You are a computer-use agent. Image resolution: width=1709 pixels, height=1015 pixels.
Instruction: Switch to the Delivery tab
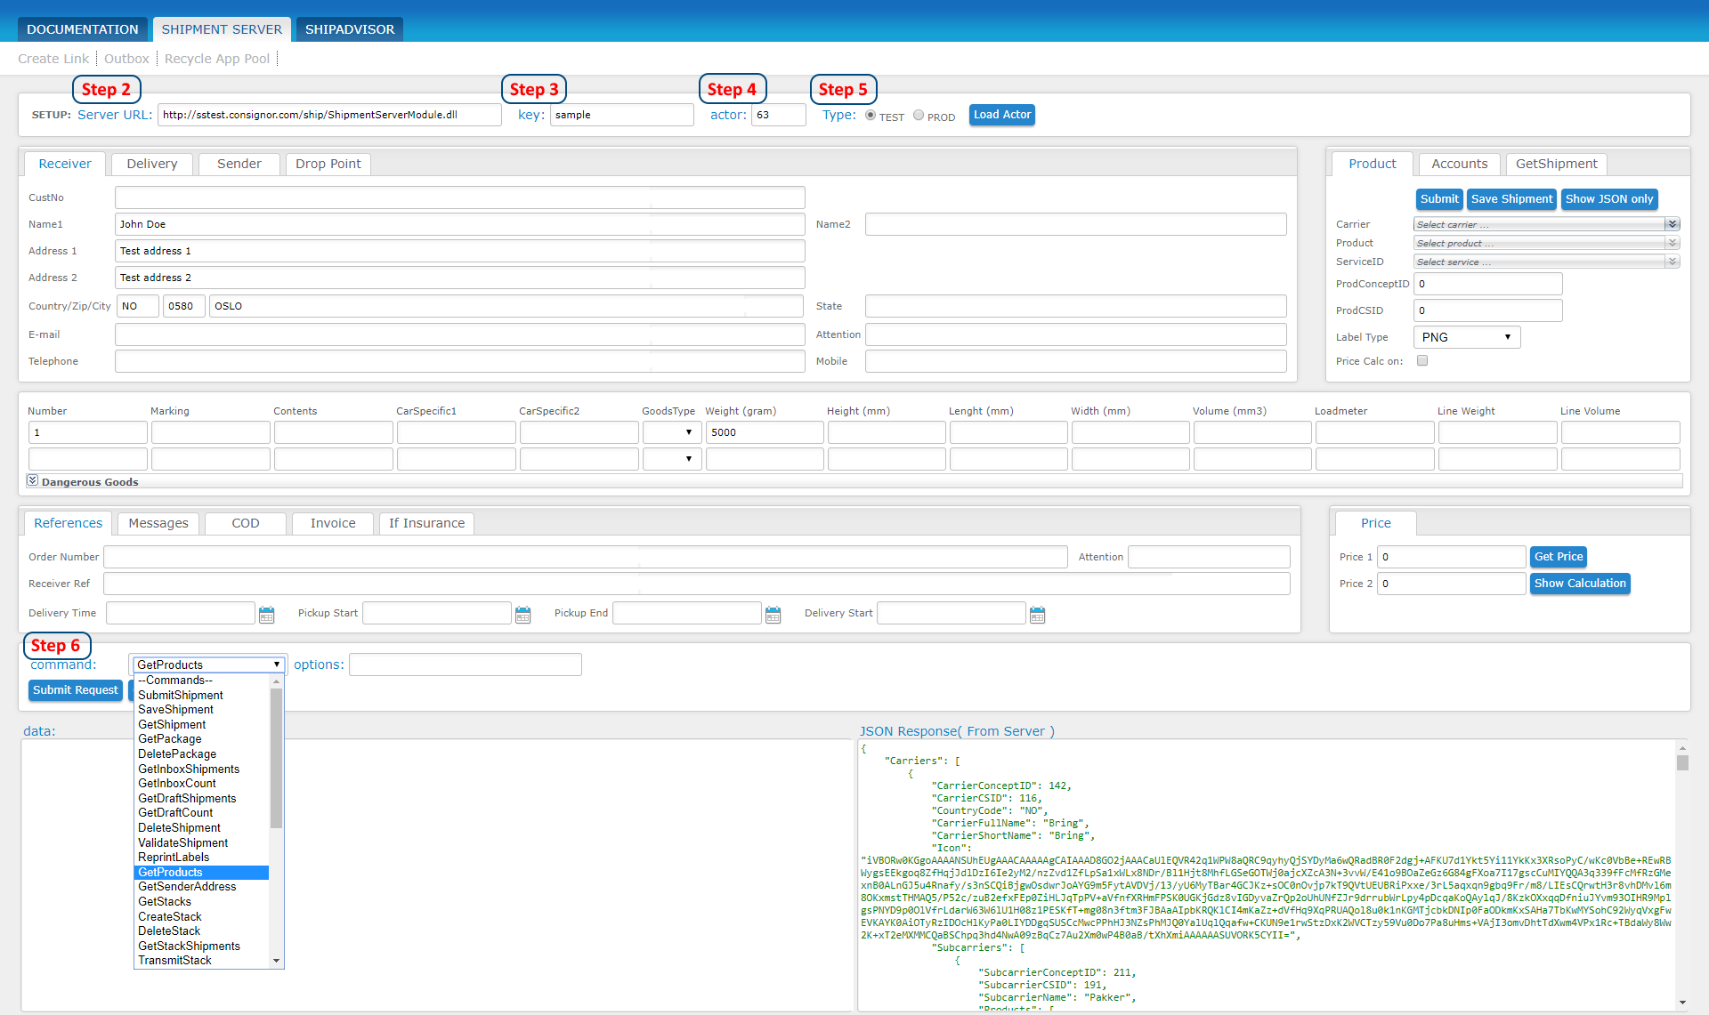(x=152, y=164)
